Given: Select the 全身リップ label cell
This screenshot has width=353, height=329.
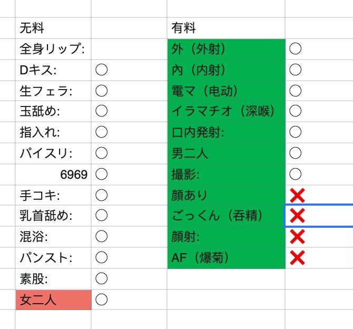Looking at the screenshot, I should tap(53, 49).
